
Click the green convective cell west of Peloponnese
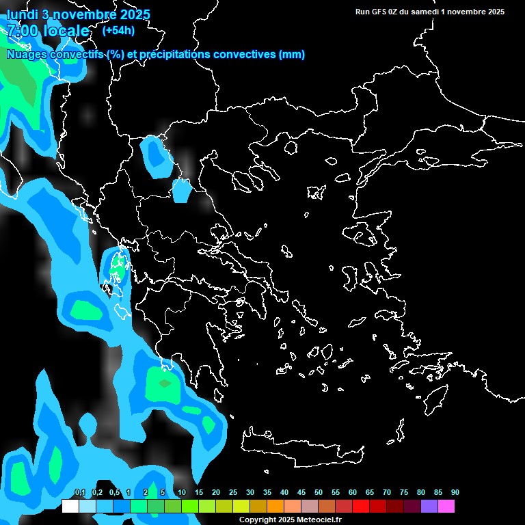point(163,384)
